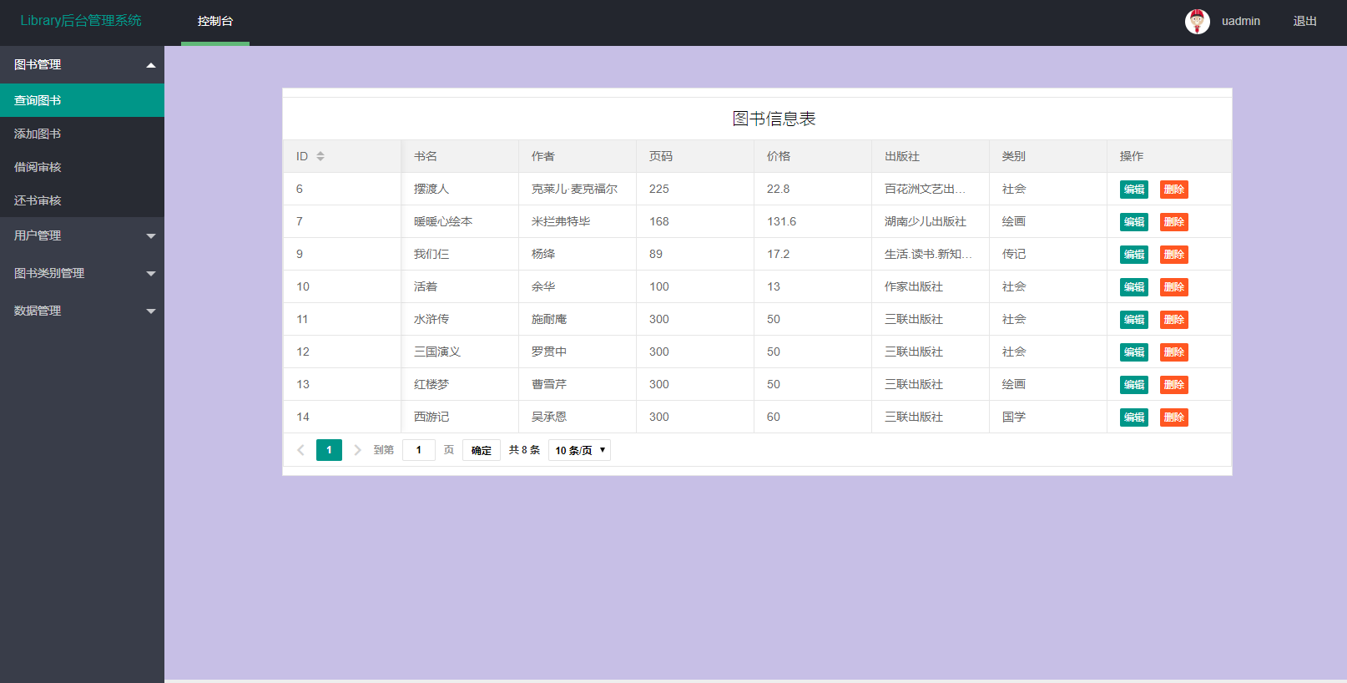Click the 图书信息表 table title
Image resolution: width=1347 pixels, height=683 pixels.
pos(774,119)
